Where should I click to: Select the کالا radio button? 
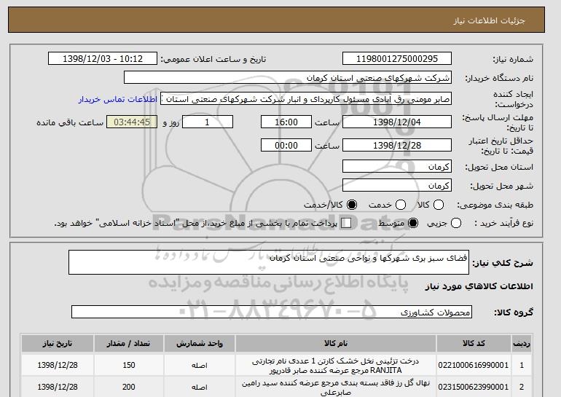point(439,205)
